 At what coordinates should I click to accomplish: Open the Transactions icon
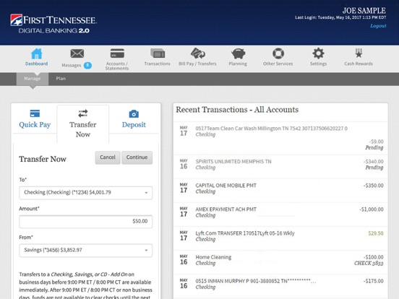point(158,53)
